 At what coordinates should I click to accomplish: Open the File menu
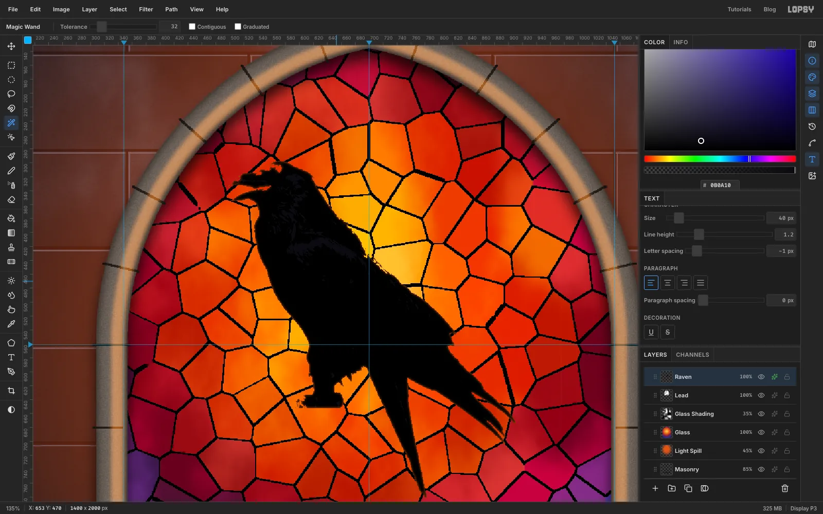pyautogui.click(x=13, y=9)
